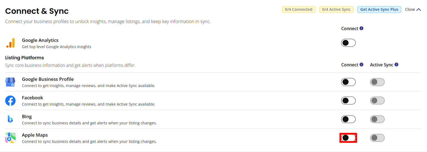Click the Connect & Sync heading
427x152 pixels.
(37, 11)
